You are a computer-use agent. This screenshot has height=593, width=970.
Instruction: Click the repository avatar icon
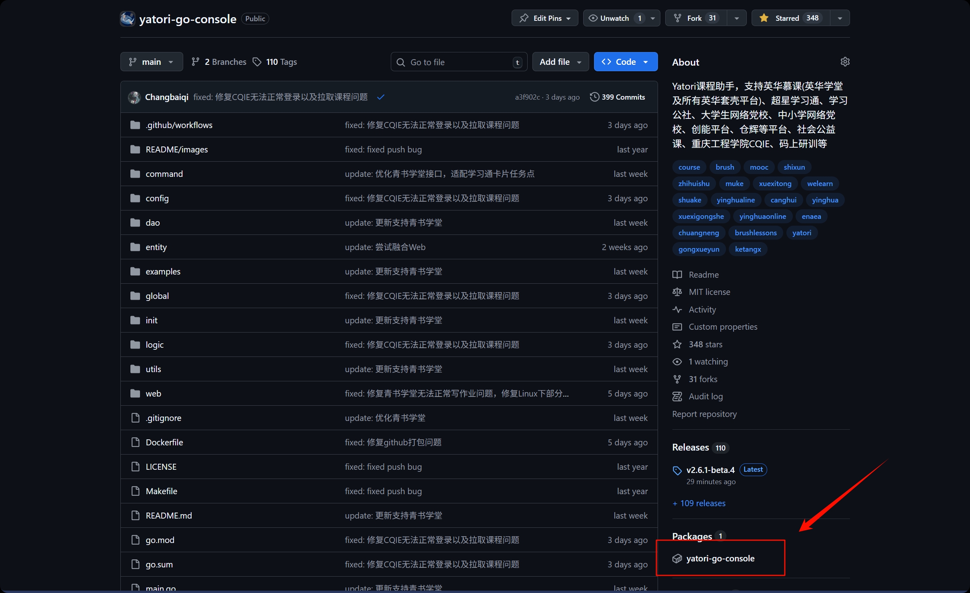click(127, 18)
